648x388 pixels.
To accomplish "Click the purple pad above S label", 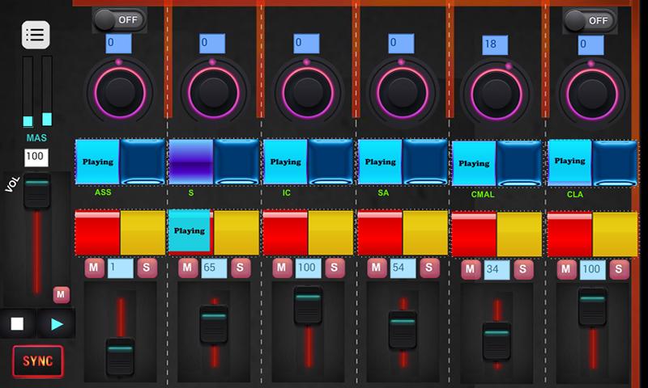I will 190,162.
